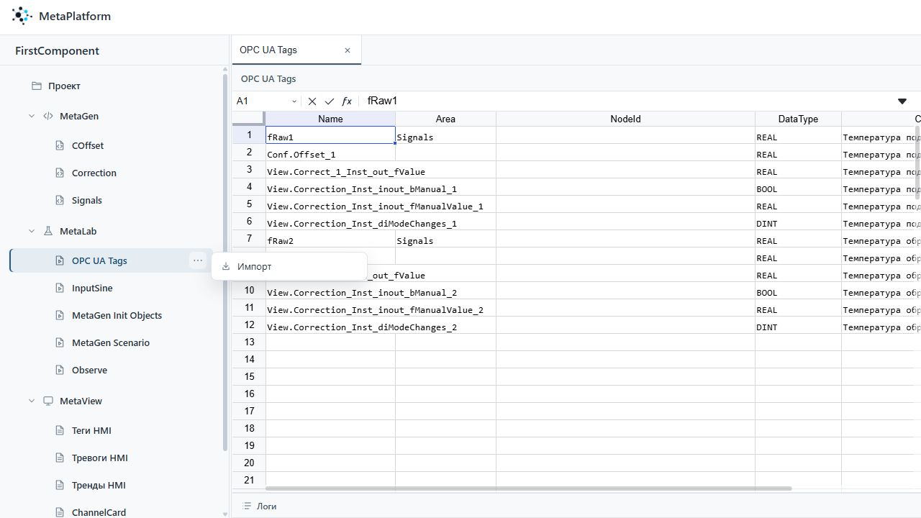Select the MetaGen Init Objects item
This screenshot has width=921, height=518.
coord(117,315)
